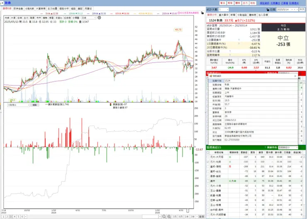
Task: Click help icon beside 區間周轉率
Action: point(230,55)
